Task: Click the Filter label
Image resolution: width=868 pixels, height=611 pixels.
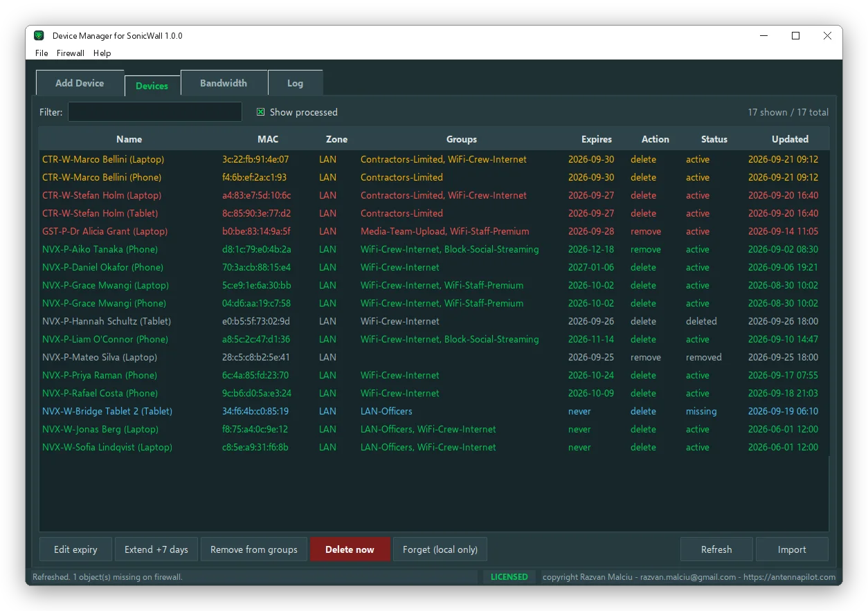Action: [x=51, y=112]
